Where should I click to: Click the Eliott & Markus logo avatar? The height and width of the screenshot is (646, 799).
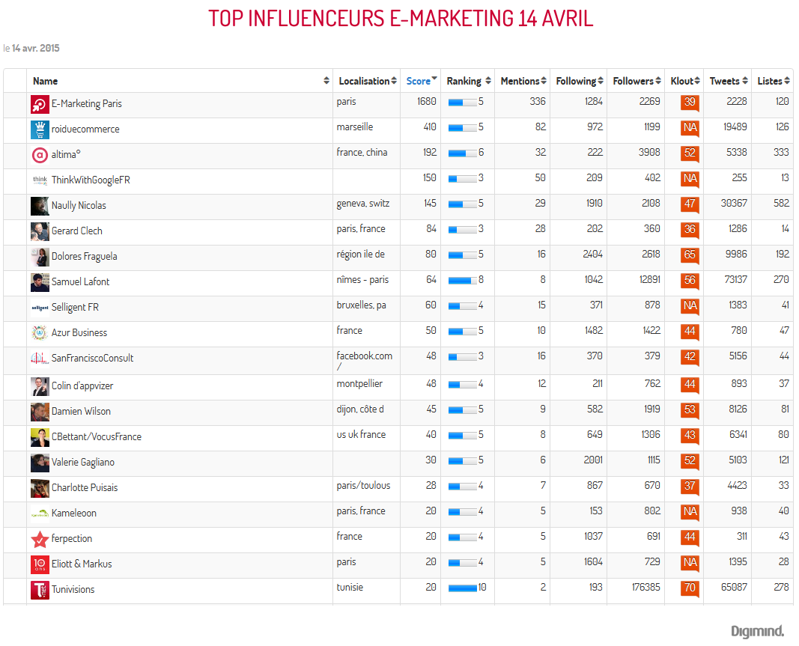[x=40, y=564]
